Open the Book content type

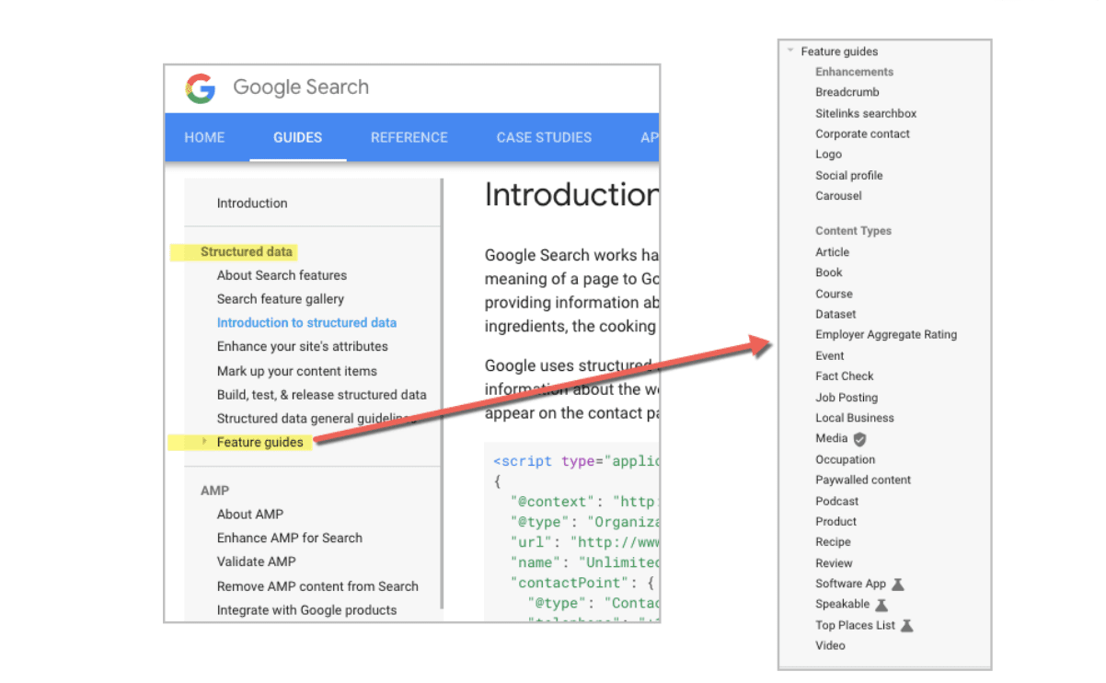point(828,272)
